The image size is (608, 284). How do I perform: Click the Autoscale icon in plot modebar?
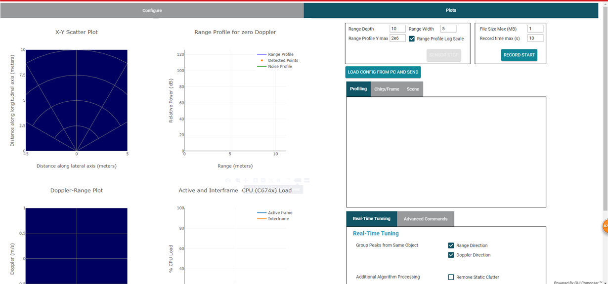pos(271,180)
